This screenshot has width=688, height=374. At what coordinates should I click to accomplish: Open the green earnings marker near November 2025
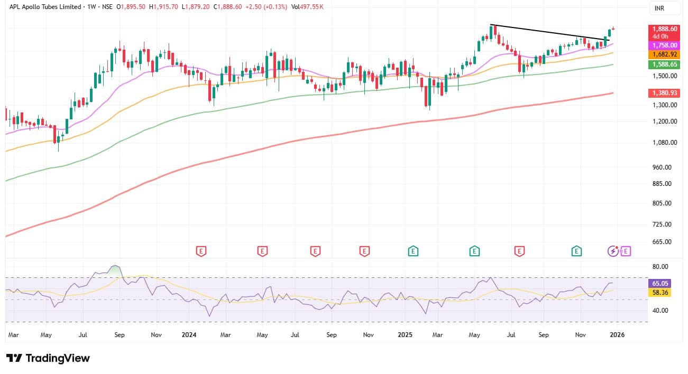(576, 251)
